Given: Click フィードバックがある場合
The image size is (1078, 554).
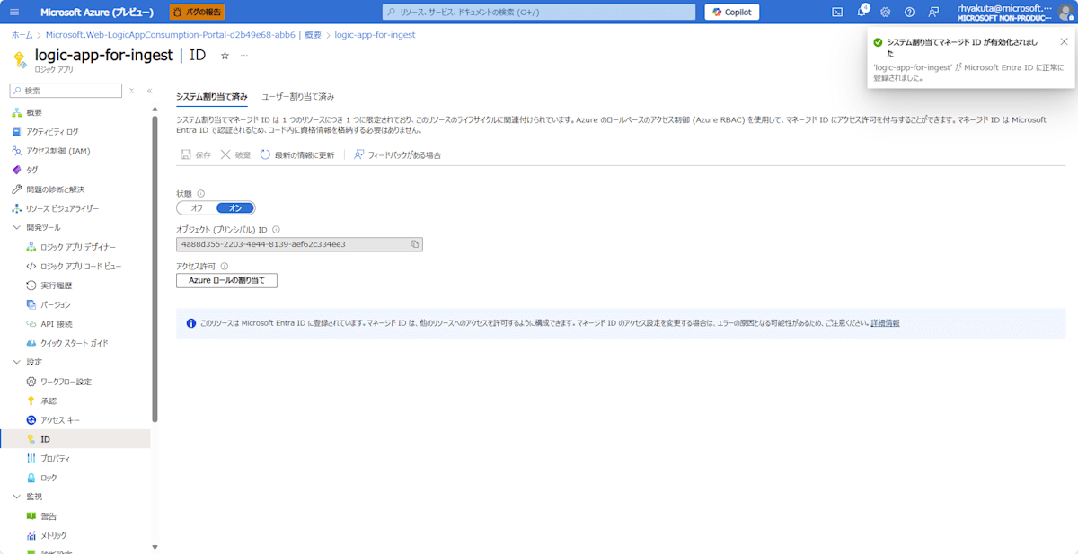Looking at the screenshot, I should 397,155.
